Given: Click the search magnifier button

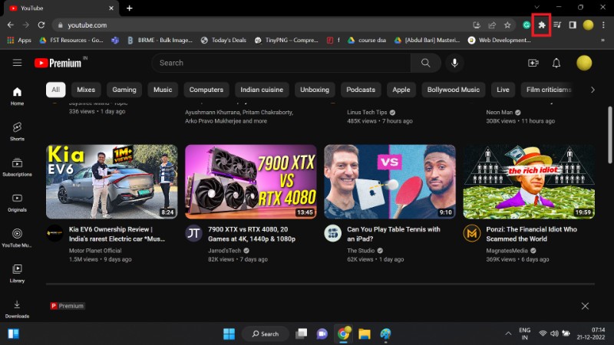Looking at the screenshot, I should 424,63.
